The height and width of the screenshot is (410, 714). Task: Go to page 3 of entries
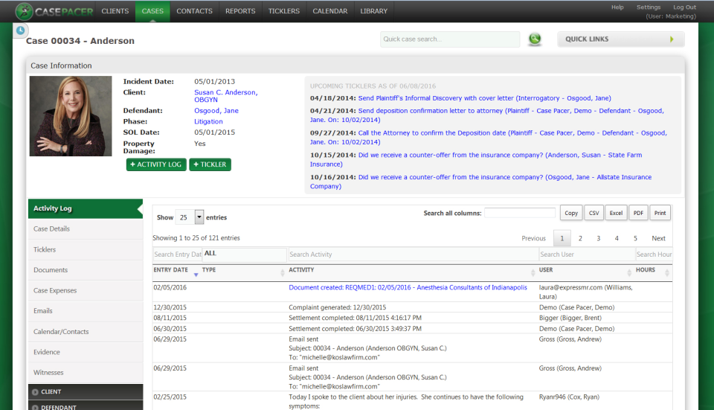(x=598, y=238)
